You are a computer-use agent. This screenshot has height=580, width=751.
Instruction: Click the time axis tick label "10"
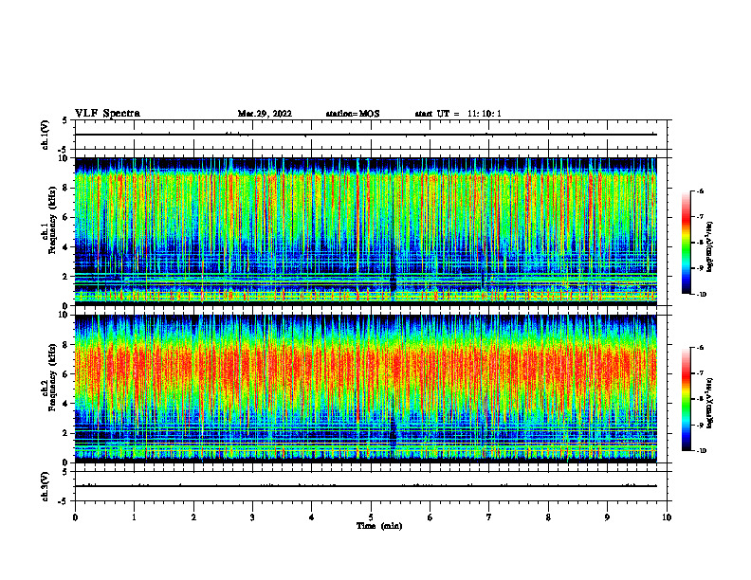tap(667, 517)
